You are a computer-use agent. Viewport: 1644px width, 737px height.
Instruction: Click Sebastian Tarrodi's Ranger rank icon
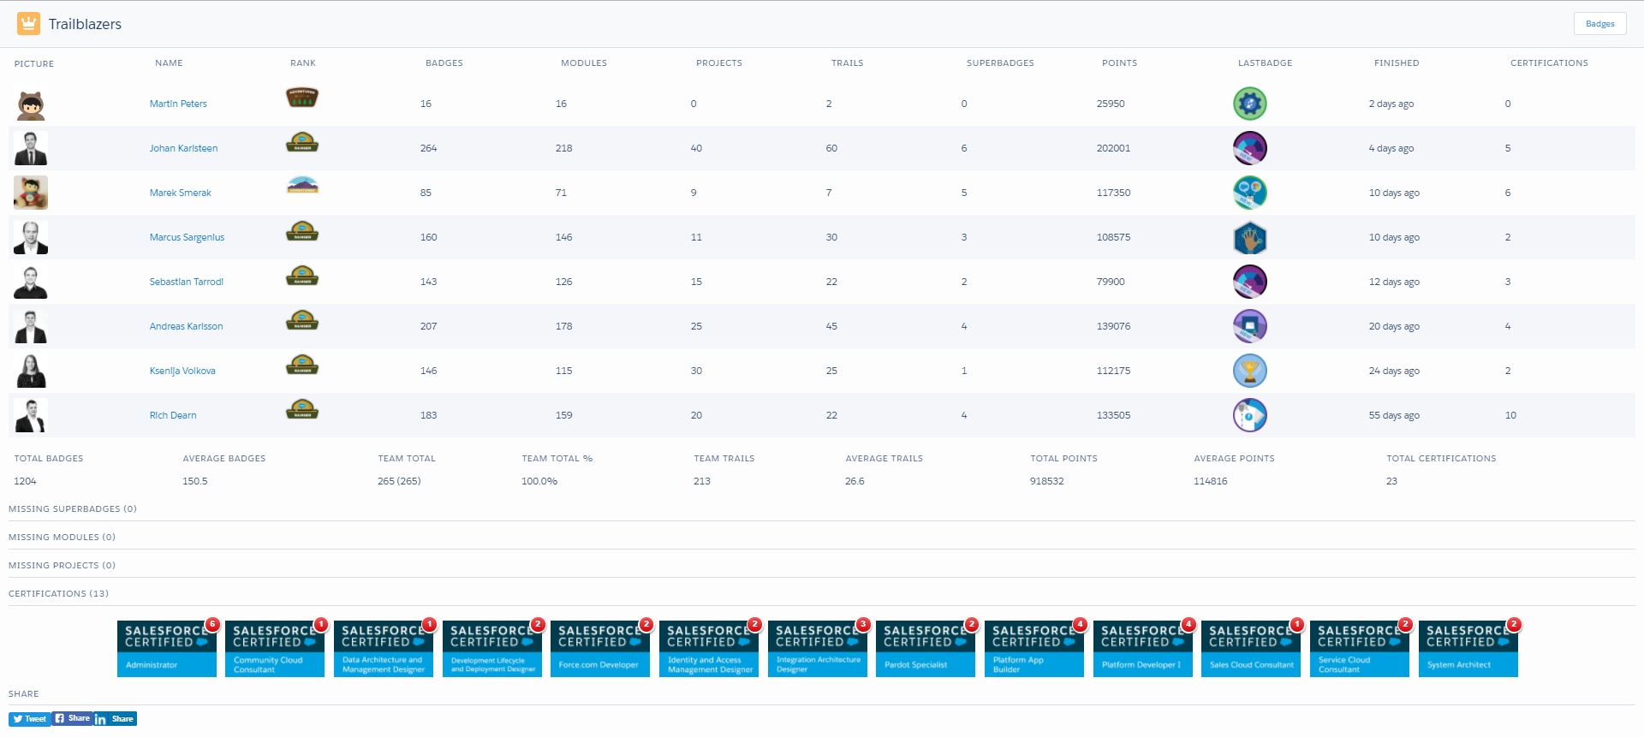[x=302, y=276]
